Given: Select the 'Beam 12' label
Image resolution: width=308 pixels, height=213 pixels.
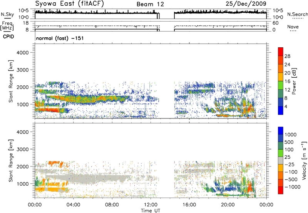Looking at the screenshot, I should 150,4.
